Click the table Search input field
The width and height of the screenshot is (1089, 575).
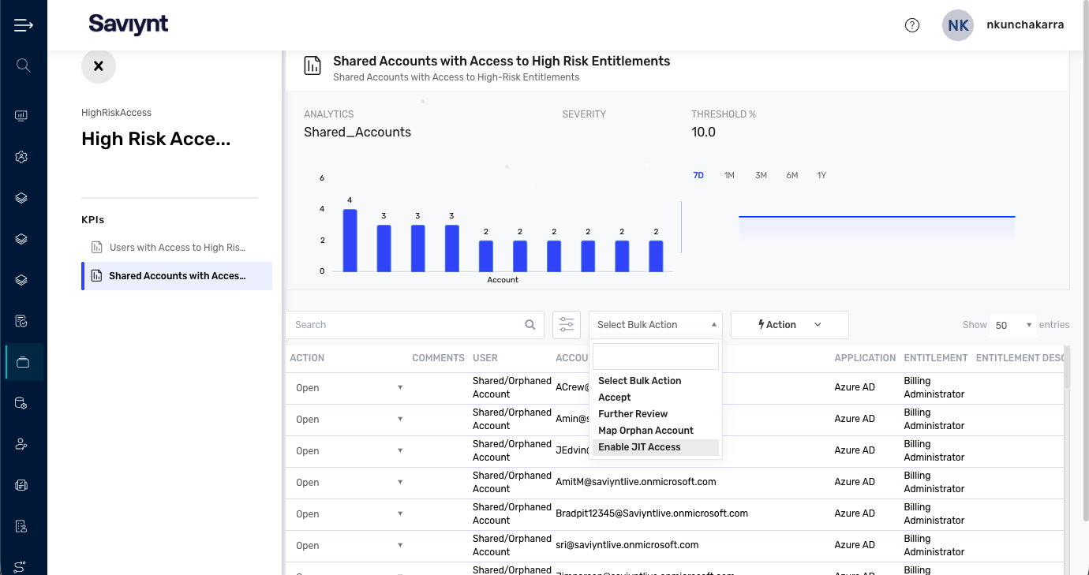pyautogui.click(x=406, y=325)
